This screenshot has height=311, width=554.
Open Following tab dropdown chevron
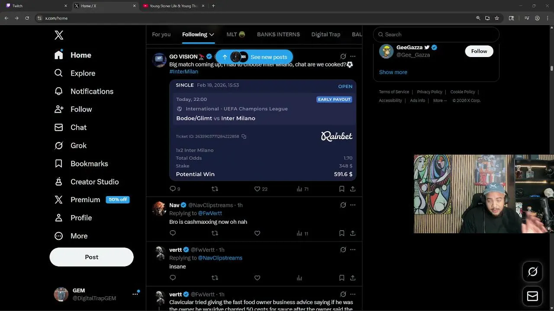pos(212,35)
